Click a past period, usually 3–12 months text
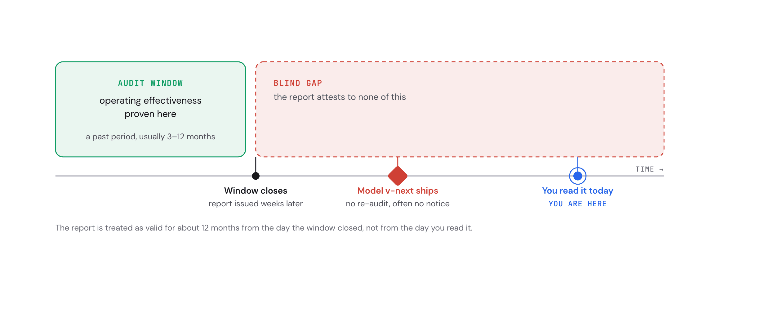This screenshot has width=774, height=314. pyautogui.click(x=150, y=137)
